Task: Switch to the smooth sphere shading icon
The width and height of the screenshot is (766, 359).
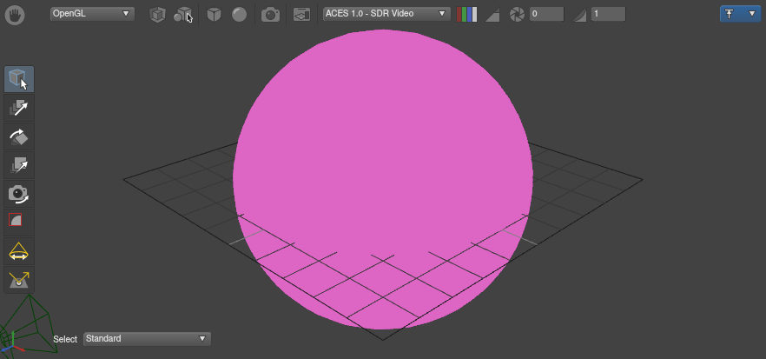Action: (x=239, y=14)
